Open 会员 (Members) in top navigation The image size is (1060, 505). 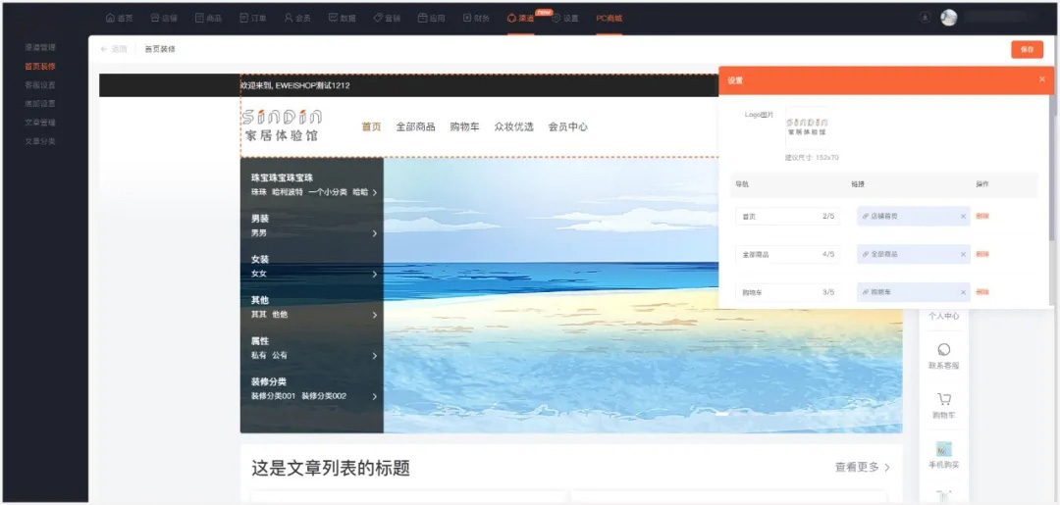(296, 18)
